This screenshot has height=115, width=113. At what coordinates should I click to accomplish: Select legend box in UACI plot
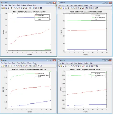(x=98, y=75)
